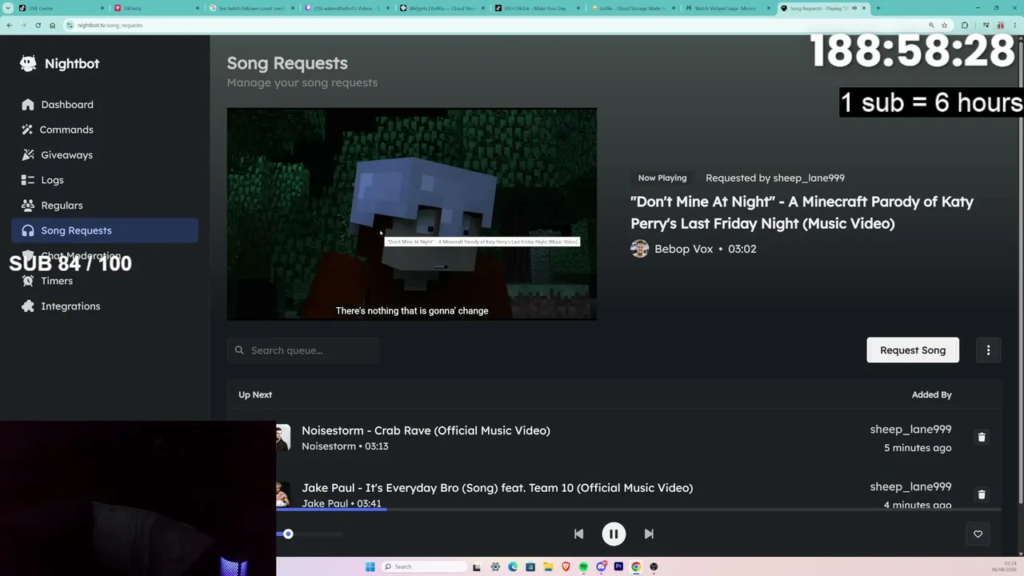Click the Added By column header
This screenshot has width=1024, height=576.
(x=932, y=394)
